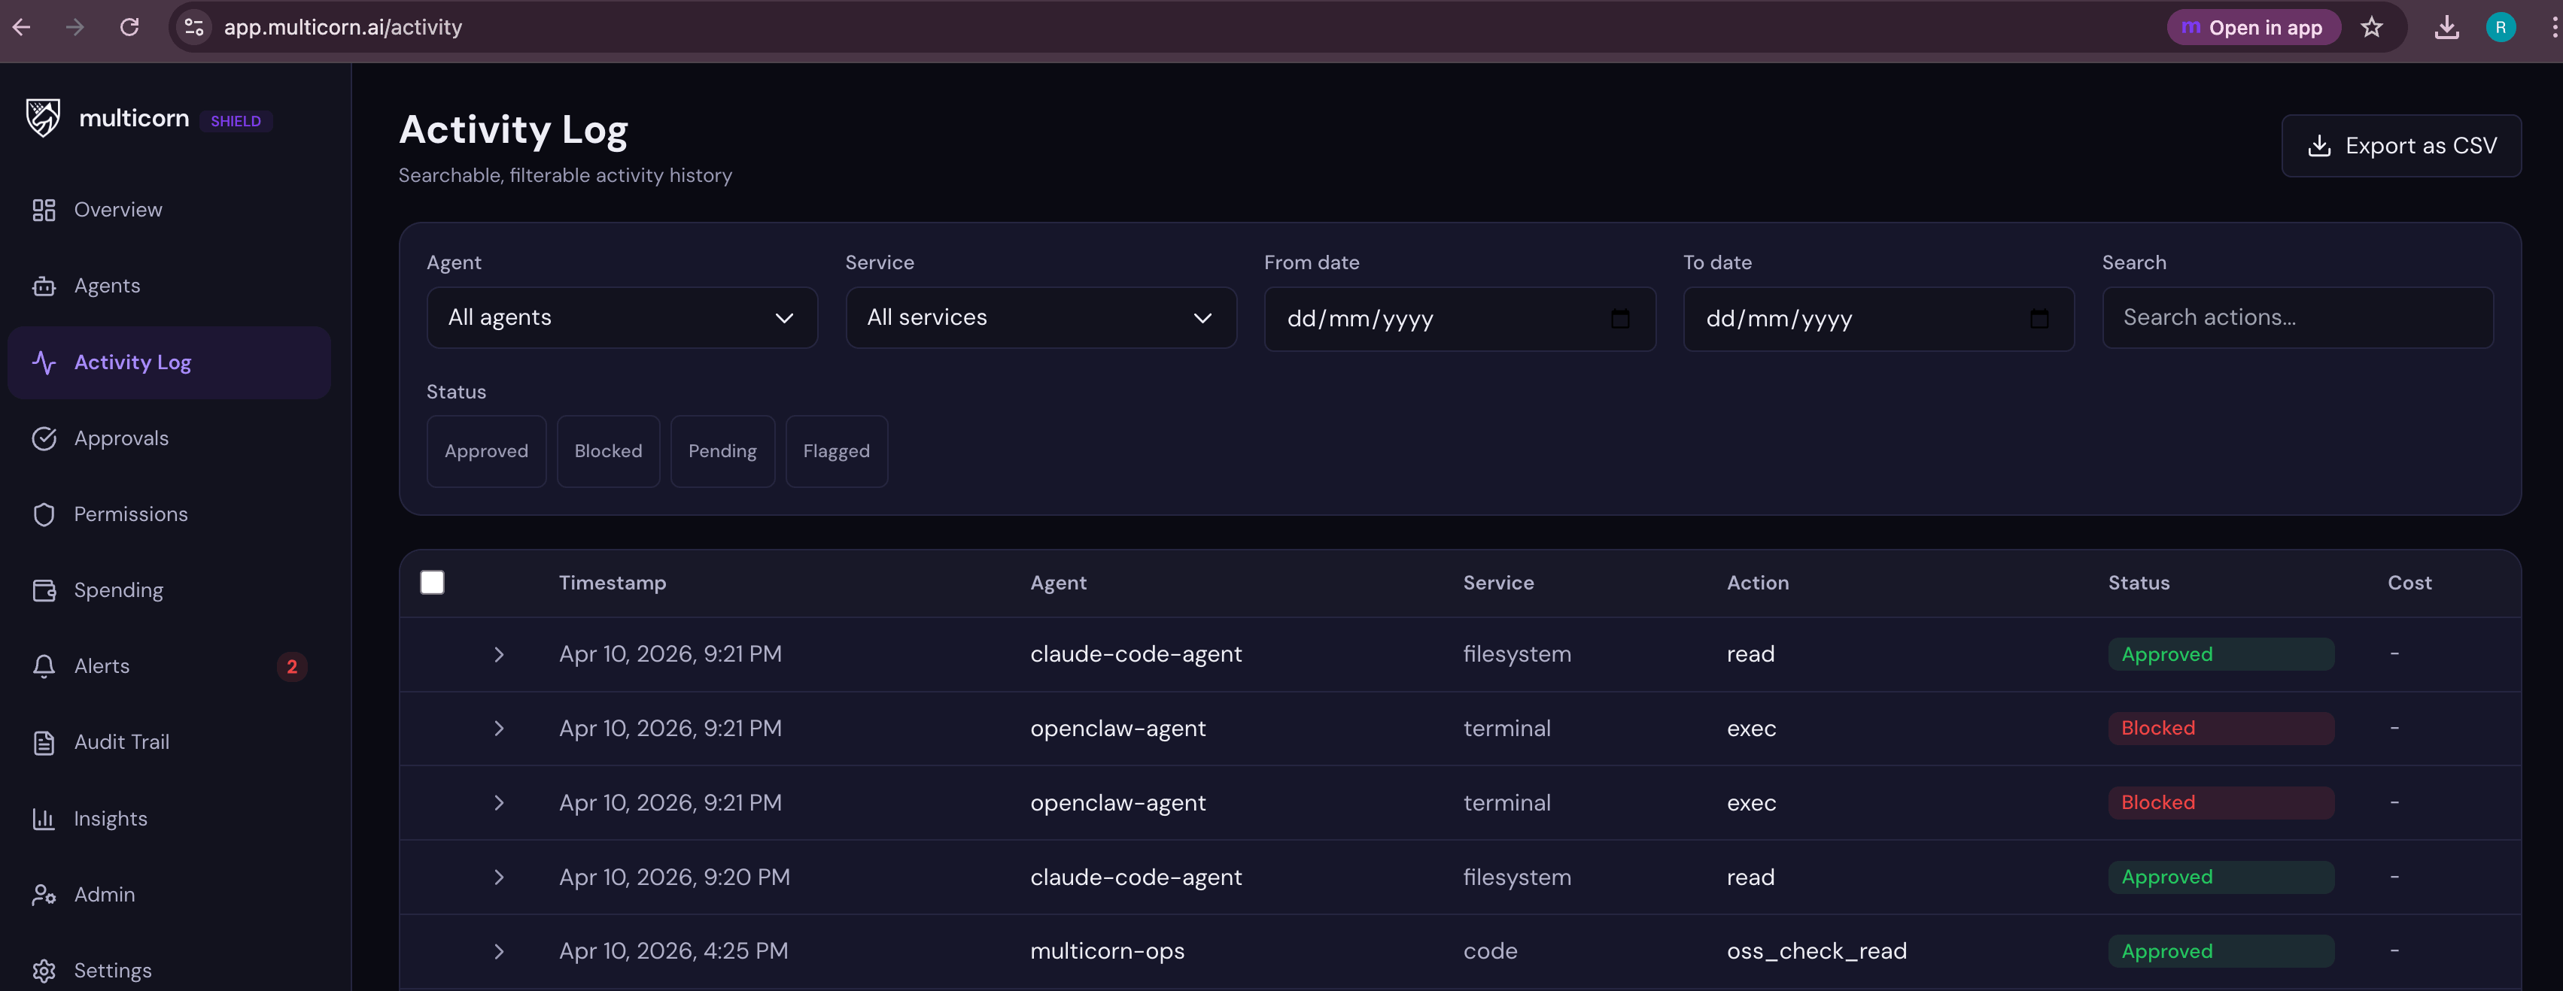
Task: Click the Export as CSV button
Action: tap(2400, 146)
